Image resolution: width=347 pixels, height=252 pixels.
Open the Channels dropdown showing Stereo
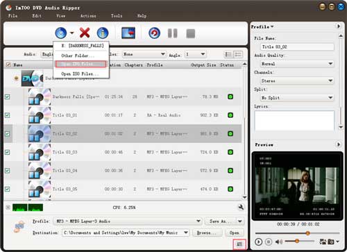[297, 81]
